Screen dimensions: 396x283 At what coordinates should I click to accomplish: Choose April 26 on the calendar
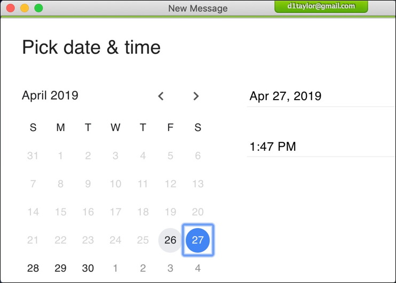170,240
